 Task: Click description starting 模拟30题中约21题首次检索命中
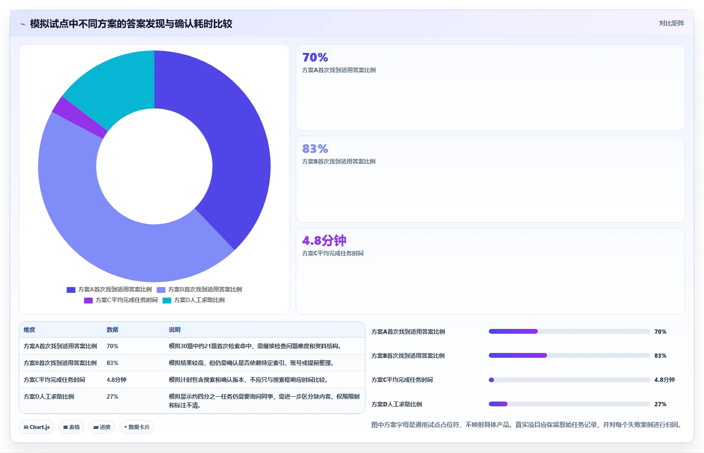tap(256, 346)
